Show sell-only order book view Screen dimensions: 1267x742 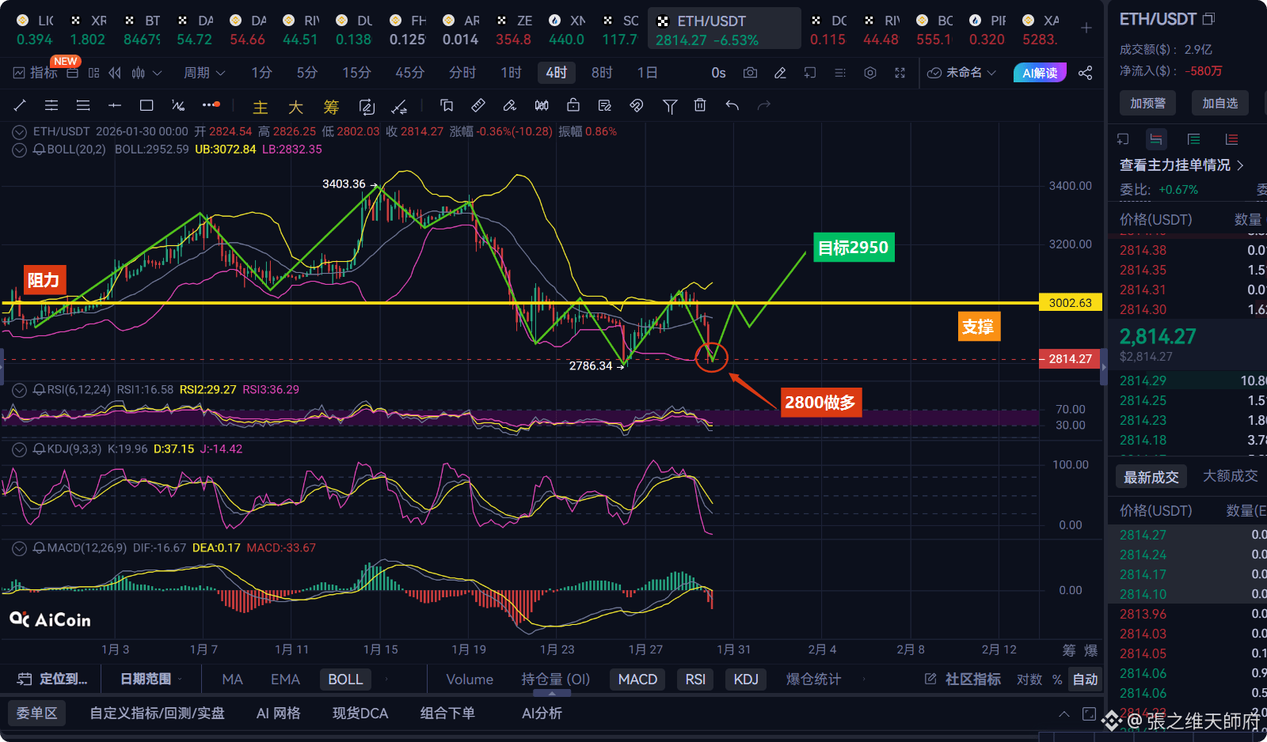tap(1231, 139)
